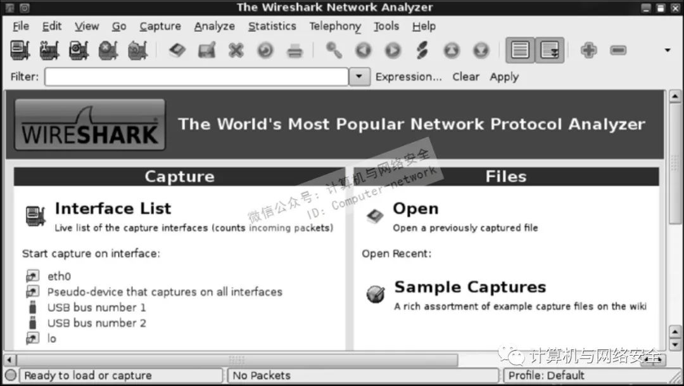Screen dimensions: 684x386
Task: Start capture on lo interface
Action: click(x=51, y=338)
